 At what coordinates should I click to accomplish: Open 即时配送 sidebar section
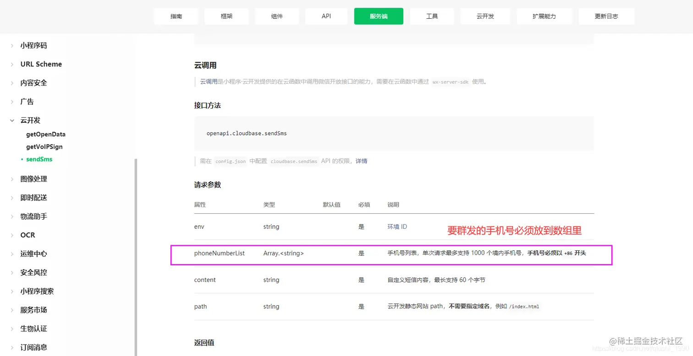33,198
